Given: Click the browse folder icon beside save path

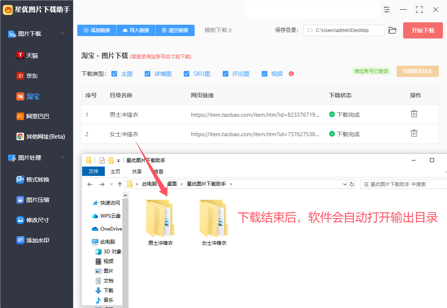Looking at the screenshot, I should pos(393,30).
